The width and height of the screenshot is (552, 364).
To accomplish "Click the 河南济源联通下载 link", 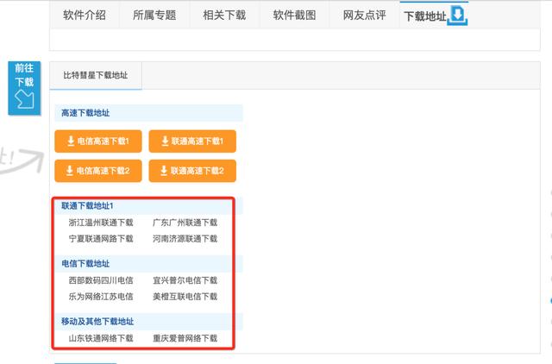I will pyautogui.click(x=185, y=239).
